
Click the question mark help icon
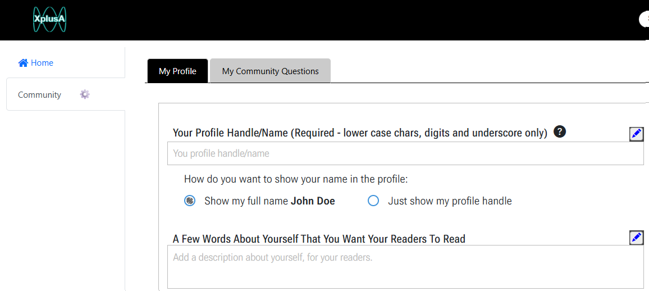click(559, 132)
